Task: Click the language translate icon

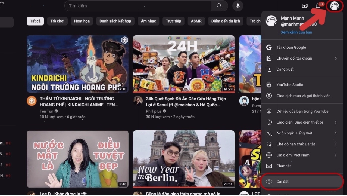Action: (x=269, y=133)
